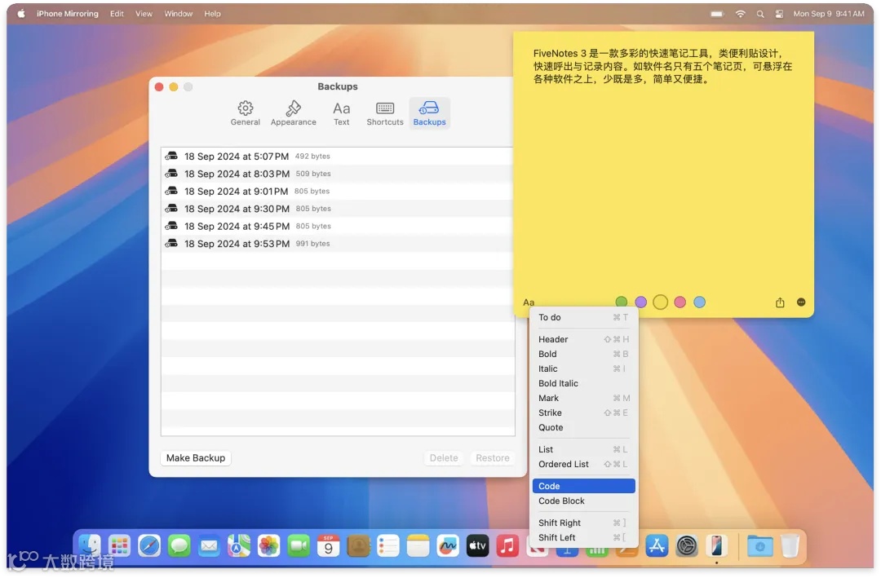The height and width of the screenshot is (578, 881).
Task: Open Freeform from the Dock
Action: click(448, 545)
